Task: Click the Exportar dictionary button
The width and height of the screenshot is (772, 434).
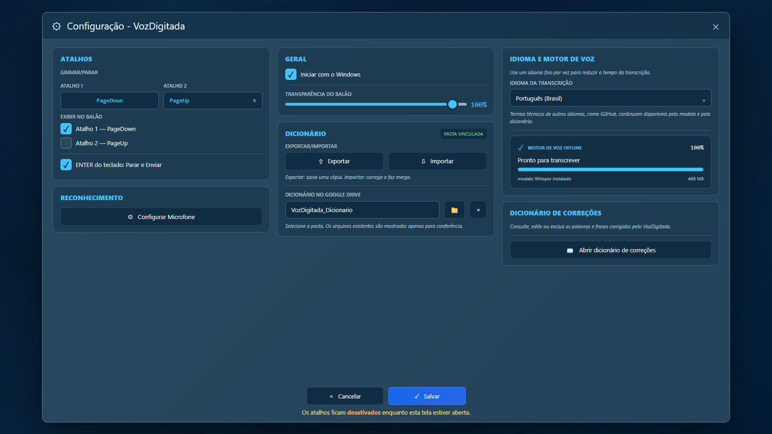Action: (x=334, y=161)
